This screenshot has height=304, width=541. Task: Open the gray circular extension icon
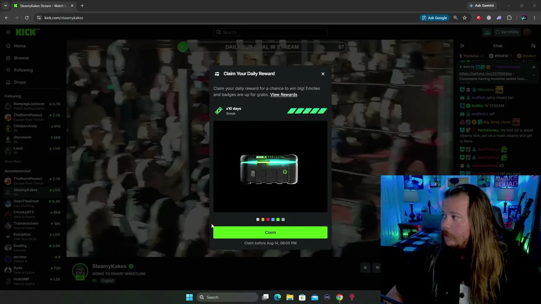click(489, 18)
